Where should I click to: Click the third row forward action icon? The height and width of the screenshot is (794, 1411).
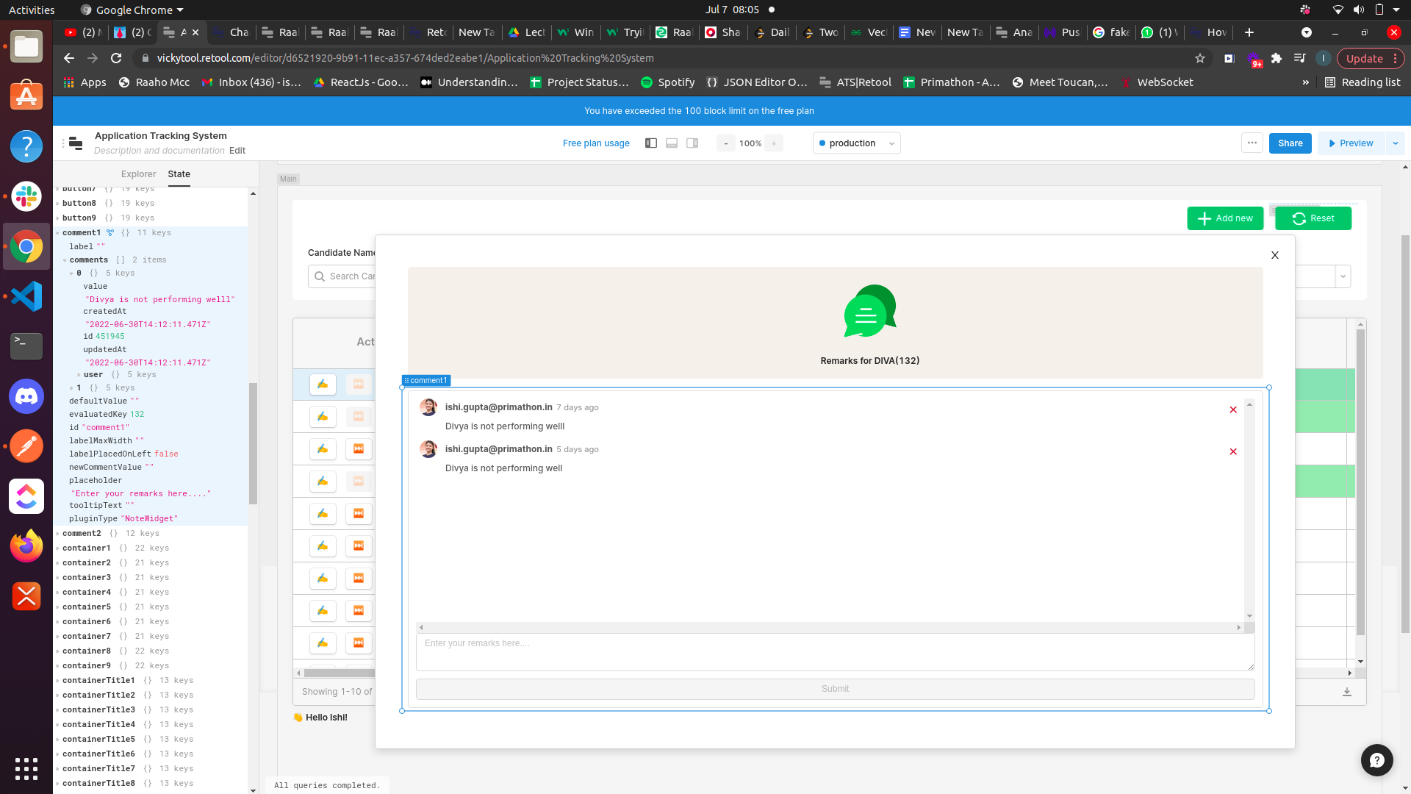click(x=359, y=449)
